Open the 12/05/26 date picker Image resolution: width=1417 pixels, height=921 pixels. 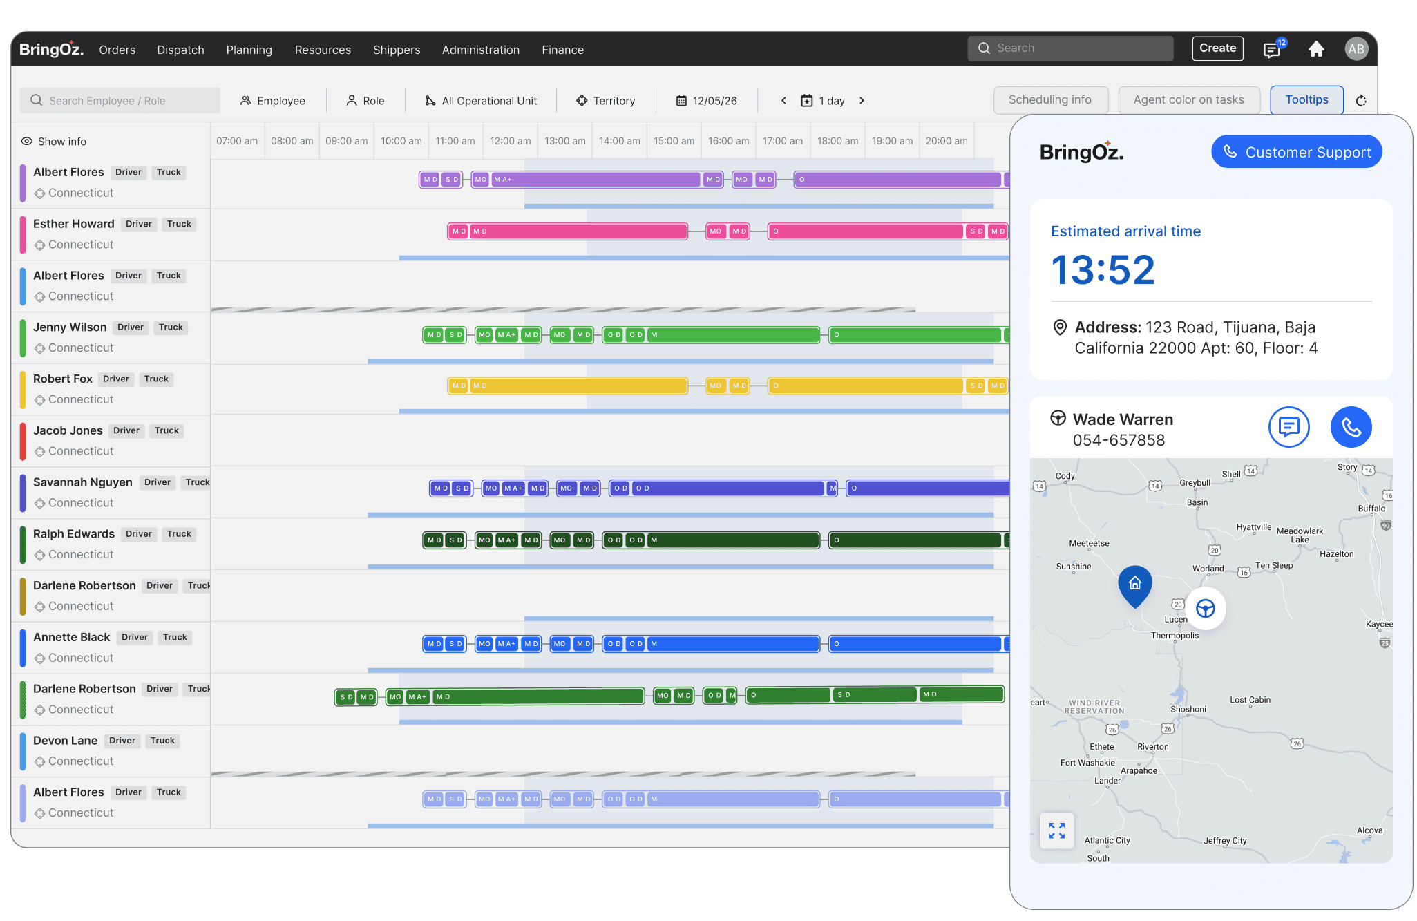tap(706, 101)
